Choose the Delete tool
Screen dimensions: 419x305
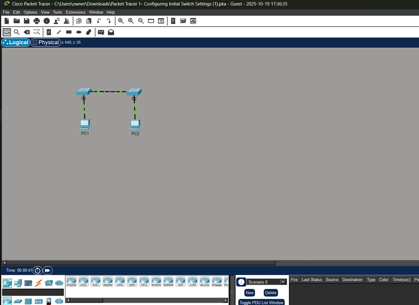[27, 32]
